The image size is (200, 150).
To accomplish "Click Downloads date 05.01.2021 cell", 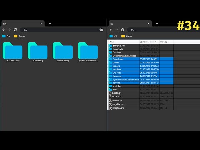I will tap(149, 59).
